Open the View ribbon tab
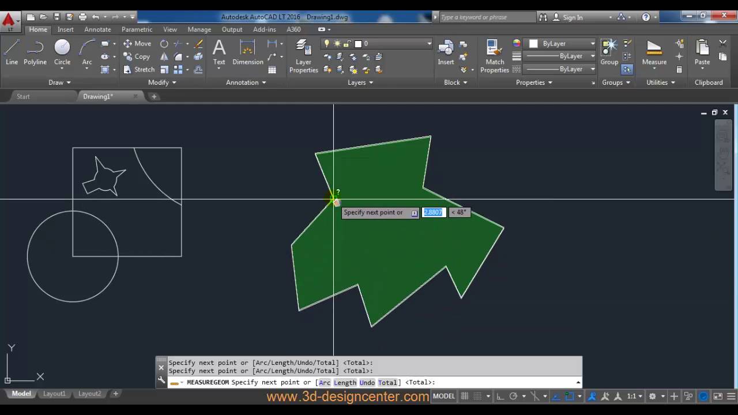The width and height of the screenshot is (738, 415). pyautogui.click(x=170, y=29)
